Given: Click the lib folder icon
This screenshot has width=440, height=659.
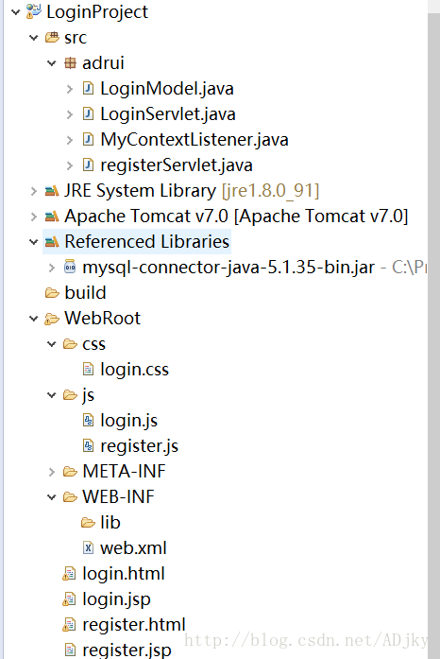Looking at the screenshot, I should [88, 523].
